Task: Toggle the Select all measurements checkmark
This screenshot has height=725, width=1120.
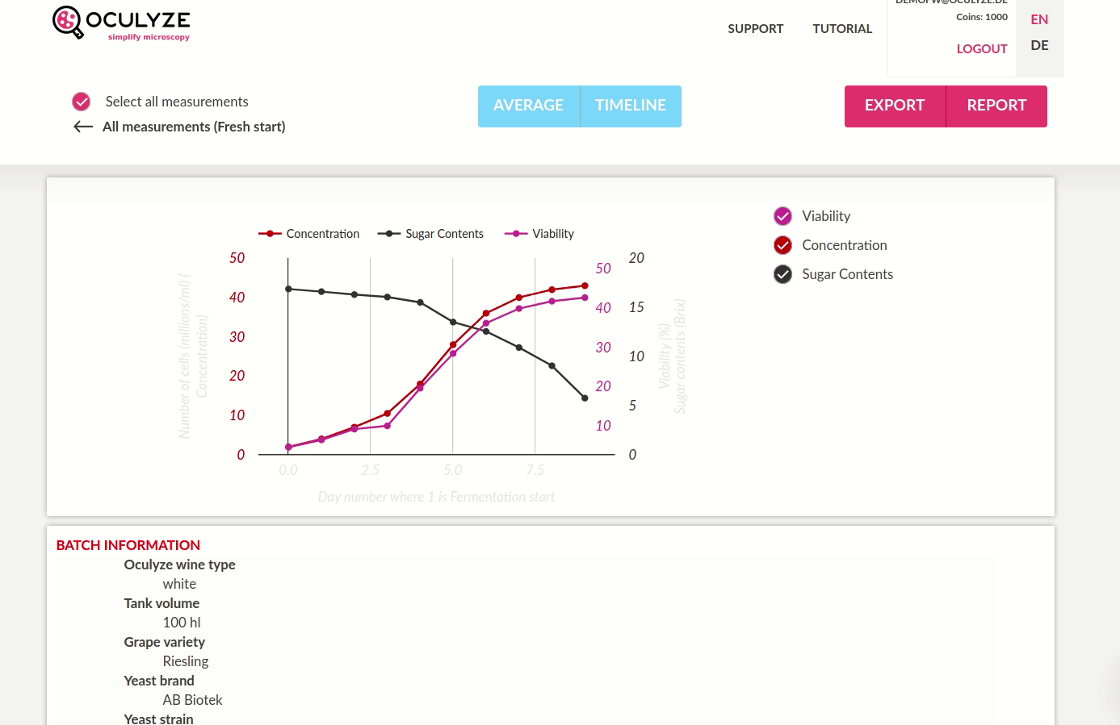Action: click(x=82, y=102)
